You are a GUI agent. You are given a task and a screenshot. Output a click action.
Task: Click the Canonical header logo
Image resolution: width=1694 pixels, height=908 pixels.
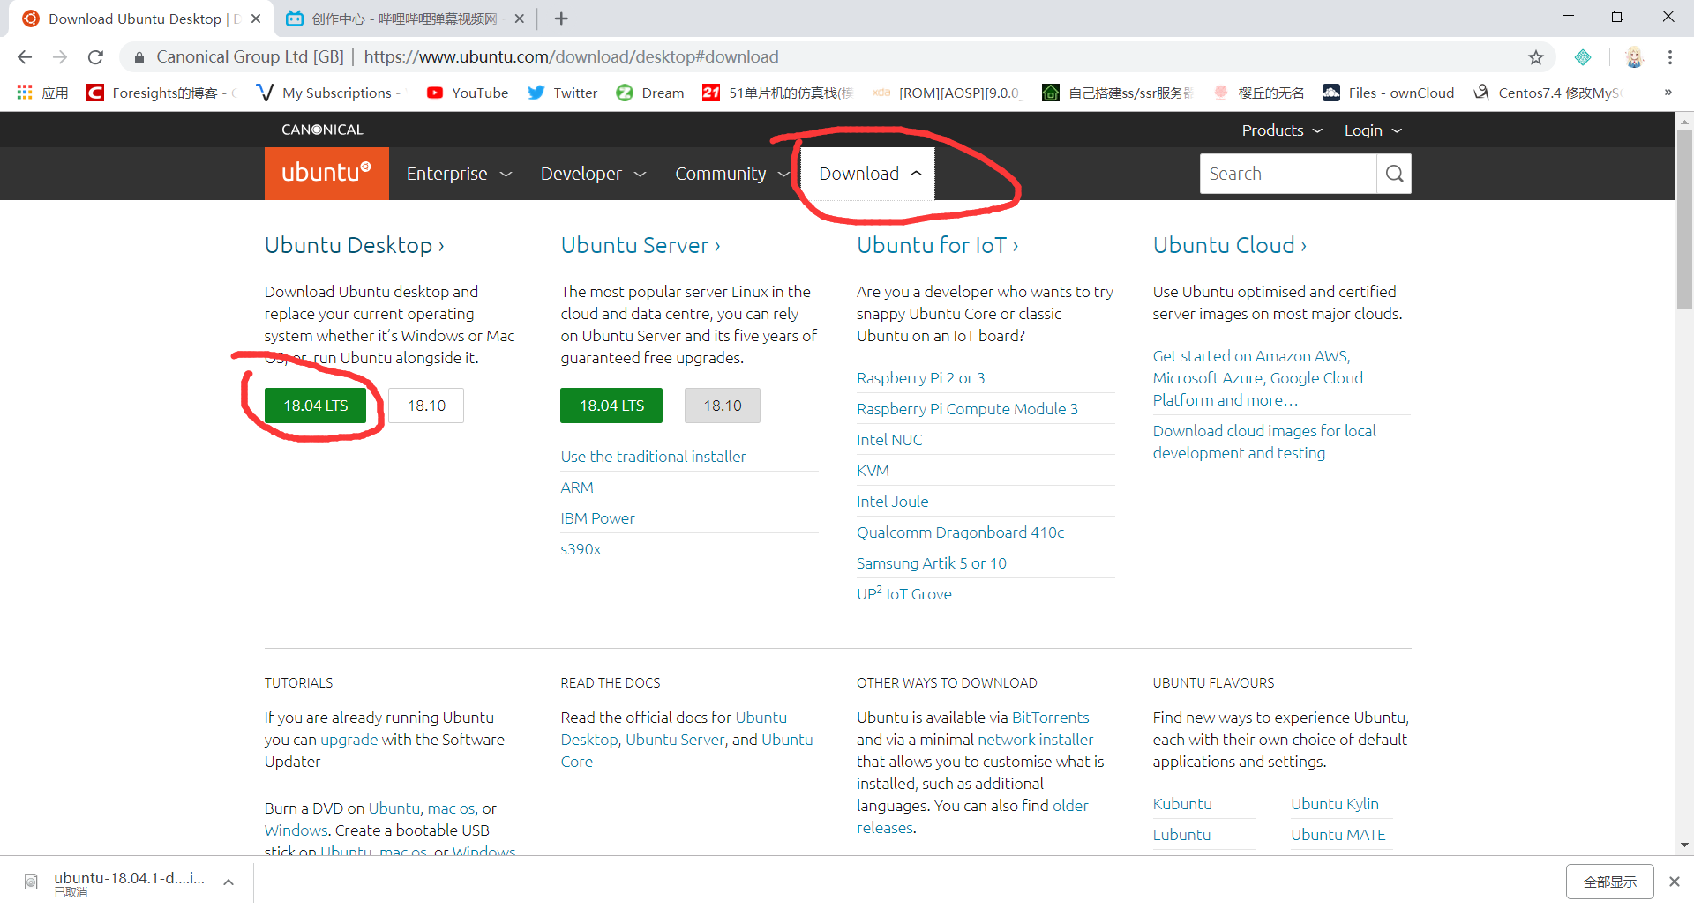click(x=322, y=130)
